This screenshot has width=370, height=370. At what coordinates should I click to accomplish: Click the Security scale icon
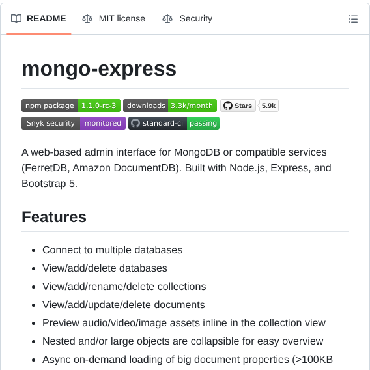point(167,19)
